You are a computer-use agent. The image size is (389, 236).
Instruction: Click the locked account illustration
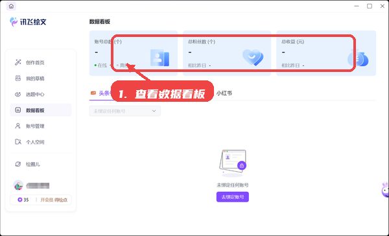pos(233,163)
